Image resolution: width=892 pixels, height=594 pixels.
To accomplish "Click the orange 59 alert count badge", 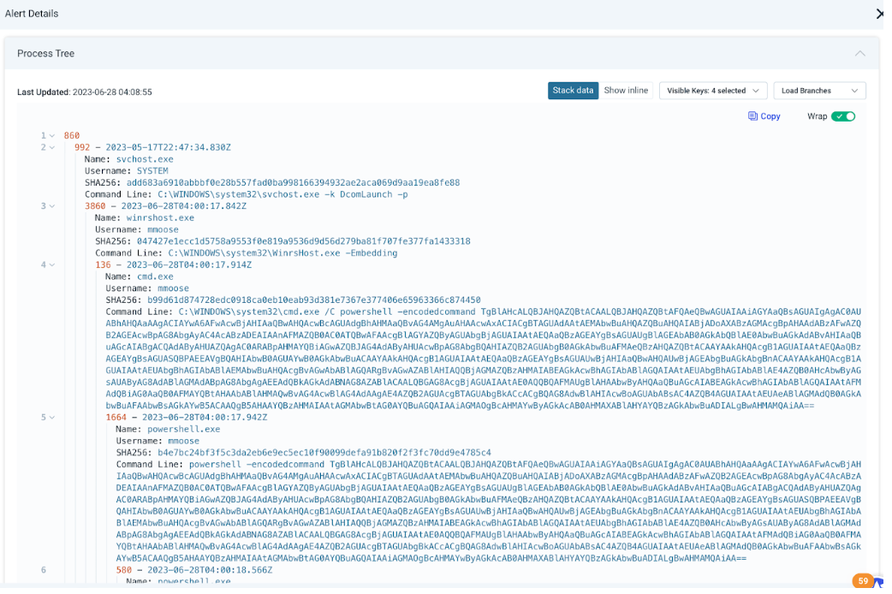I will pos(862,580).
